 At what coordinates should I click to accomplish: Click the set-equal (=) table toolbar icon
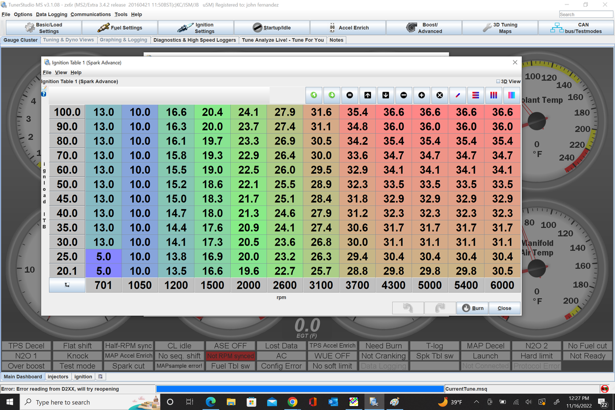pos(350,95)
